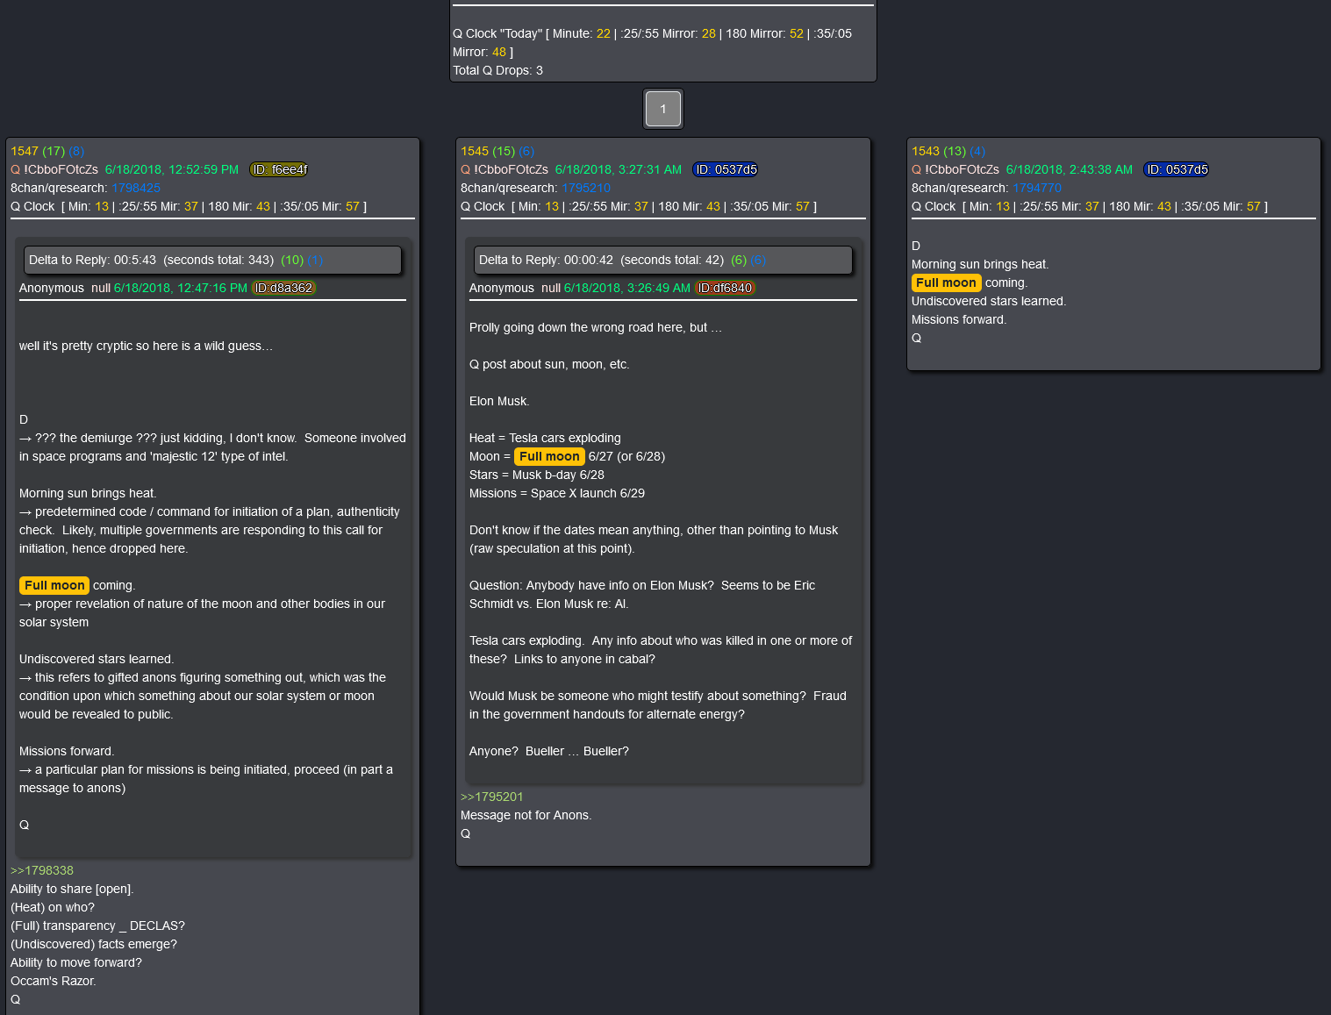Click "Occam's Razor." line
This screenshot has width=1331, height=1015.
[x=54, y=981]
